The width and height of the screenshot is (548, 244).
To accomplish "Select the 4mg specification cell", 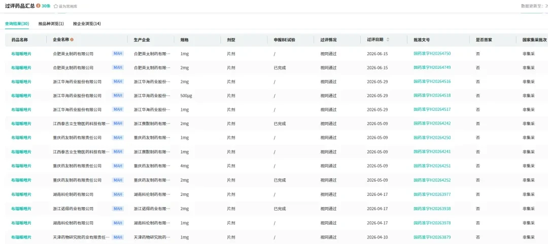I will pyautogui.click(x=185, y=166).
